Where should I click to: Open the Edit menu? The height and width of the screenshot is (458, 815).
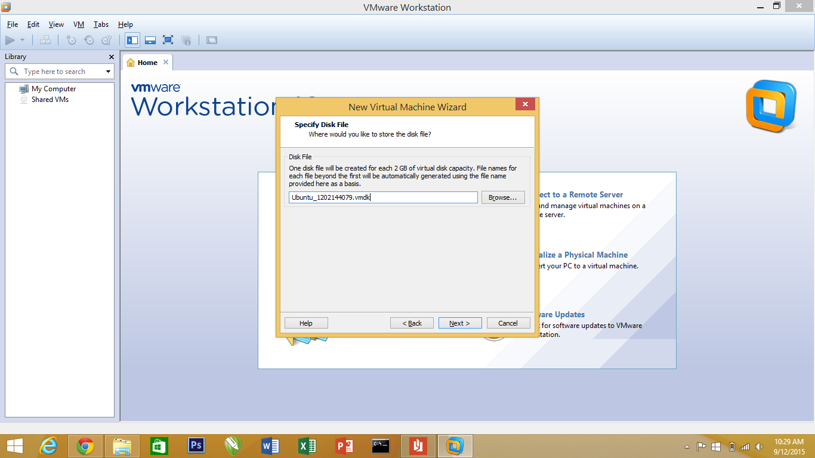(x=33, y=24)
